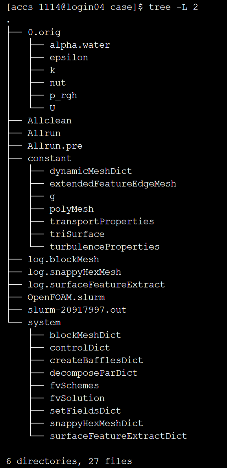This screenshot has width=227, height=468.
Task: Select dynamicMeshDict in constant folder
Action: [91, 172]
